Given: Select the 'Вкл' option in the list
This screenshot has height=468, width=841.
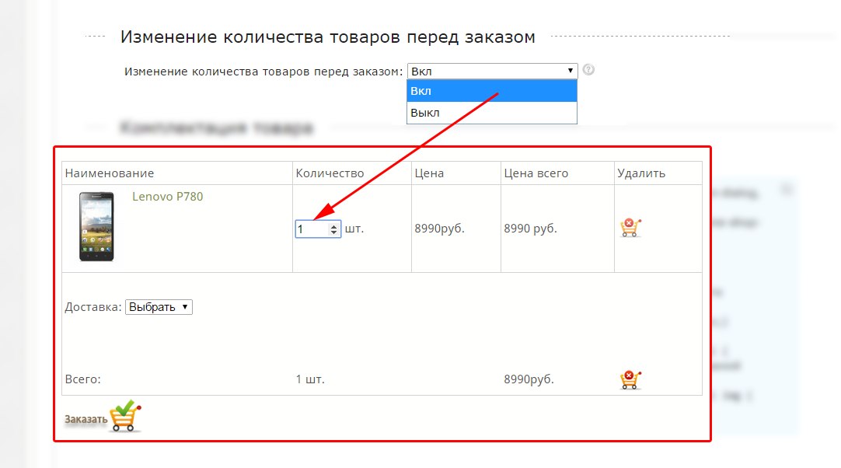Looking at the screenshot, I should click(492, 91).
